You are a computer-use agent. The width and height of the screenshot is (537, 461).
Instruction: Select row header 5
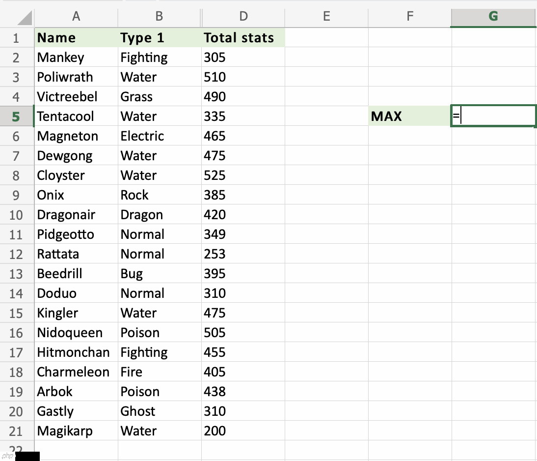[16, 116]
